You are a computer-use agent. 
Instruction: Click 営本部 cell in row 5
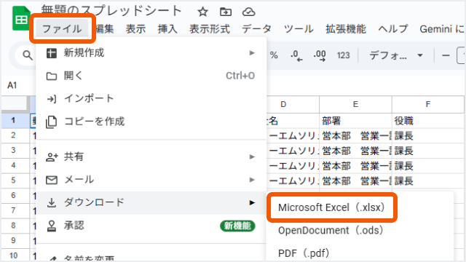point(355,180)
